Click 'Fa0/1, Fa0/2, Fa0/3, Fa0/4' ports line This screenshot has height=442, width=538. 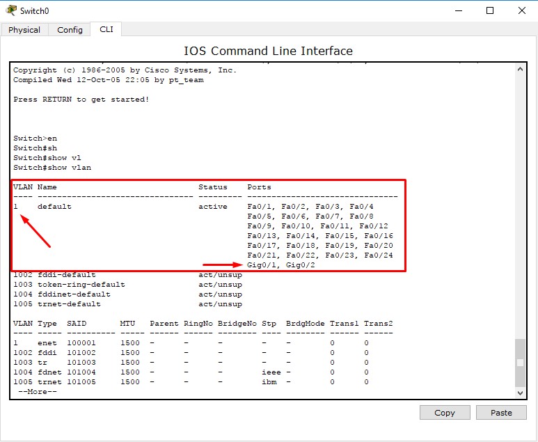[x=310, y=207]
